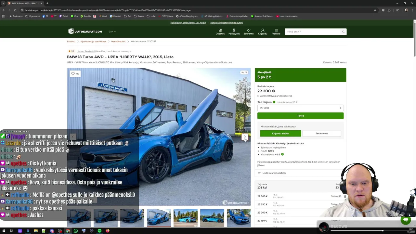Open browser extensions puzzle icon
This screenshot has width=416, height=234.
tap(389, 10)
